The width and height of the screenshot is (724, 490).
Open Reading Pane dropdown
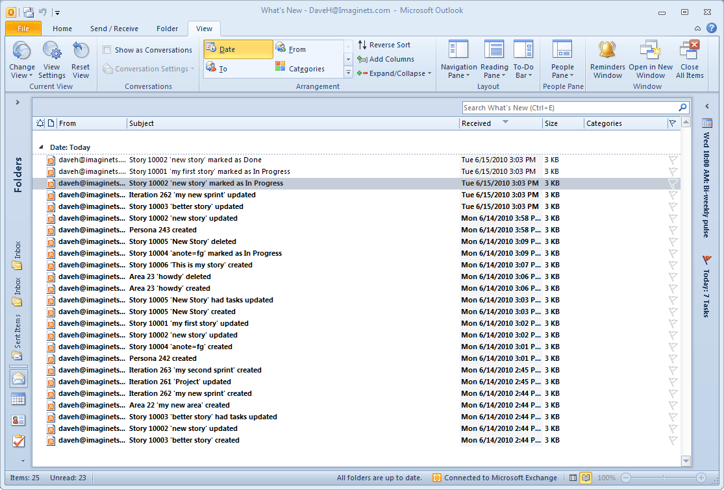tap(494, 60)
